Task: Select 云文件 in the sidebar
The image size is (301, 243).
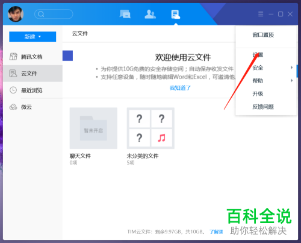Action: pyautogui.click(x=33, y=74)
